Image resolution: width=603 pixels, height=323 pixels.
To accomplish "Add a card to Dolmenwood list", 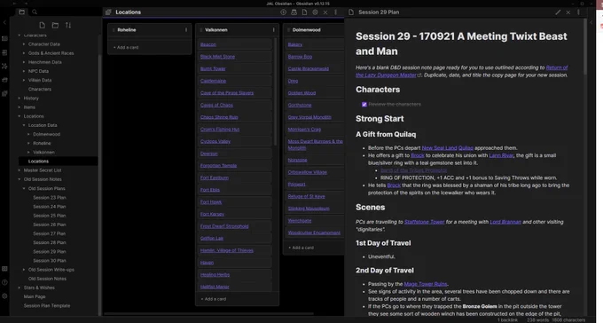I will click(x=301, y=248).
